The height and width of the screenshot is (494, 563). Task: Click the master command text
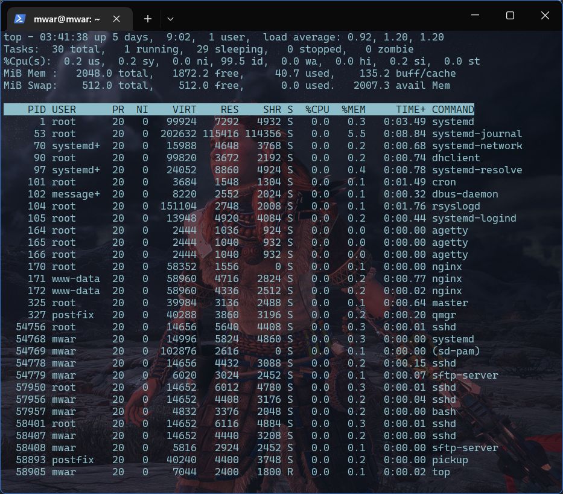(450, 303)
